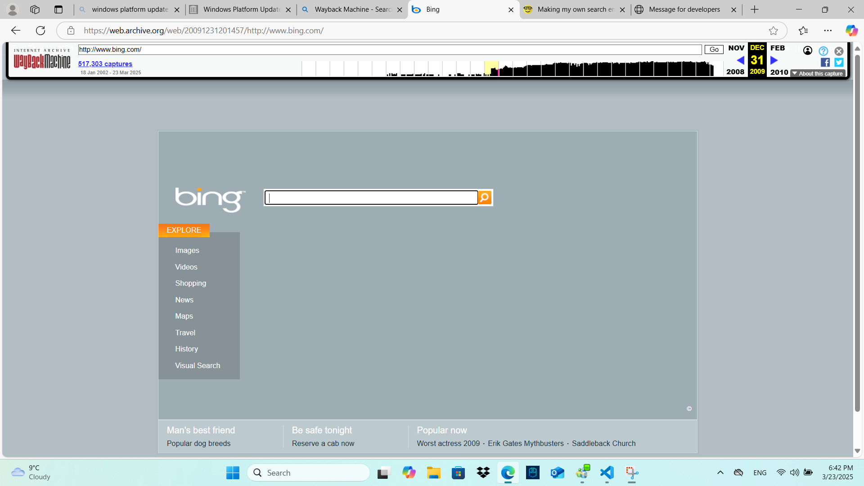Click the browser Back arrow
Screen dimensions: 864x486
16,31
